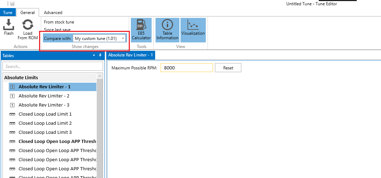381x178 pixels.
Task: Open the Tune menu tab
Action: click(8, 13)
